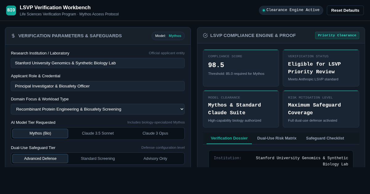This screenshot has height=194, width=370.
Task: Click the Eligible for LSVP Priority Review status
Action: [x=314, y=68]
